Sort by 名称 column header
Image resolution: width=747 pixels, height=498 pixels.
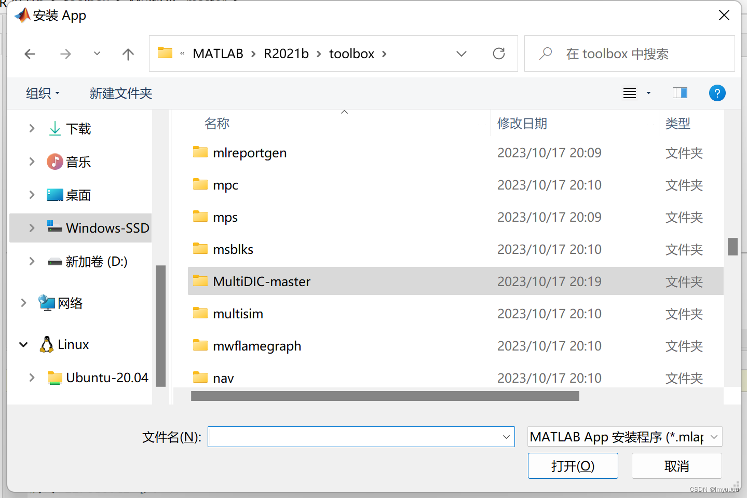click(x=217, y=124)
